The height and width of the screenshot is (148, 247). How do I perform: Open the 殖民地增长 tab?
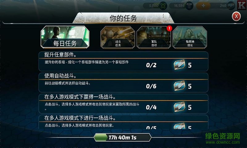point(190,37)
